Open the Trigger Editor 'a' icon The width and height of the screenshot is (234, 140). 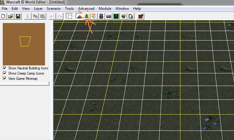pos(87,16)
